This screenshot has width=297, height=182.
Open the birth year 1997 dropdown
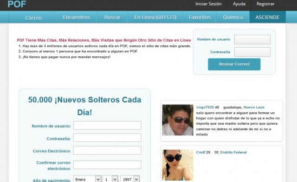click(130, 179)
